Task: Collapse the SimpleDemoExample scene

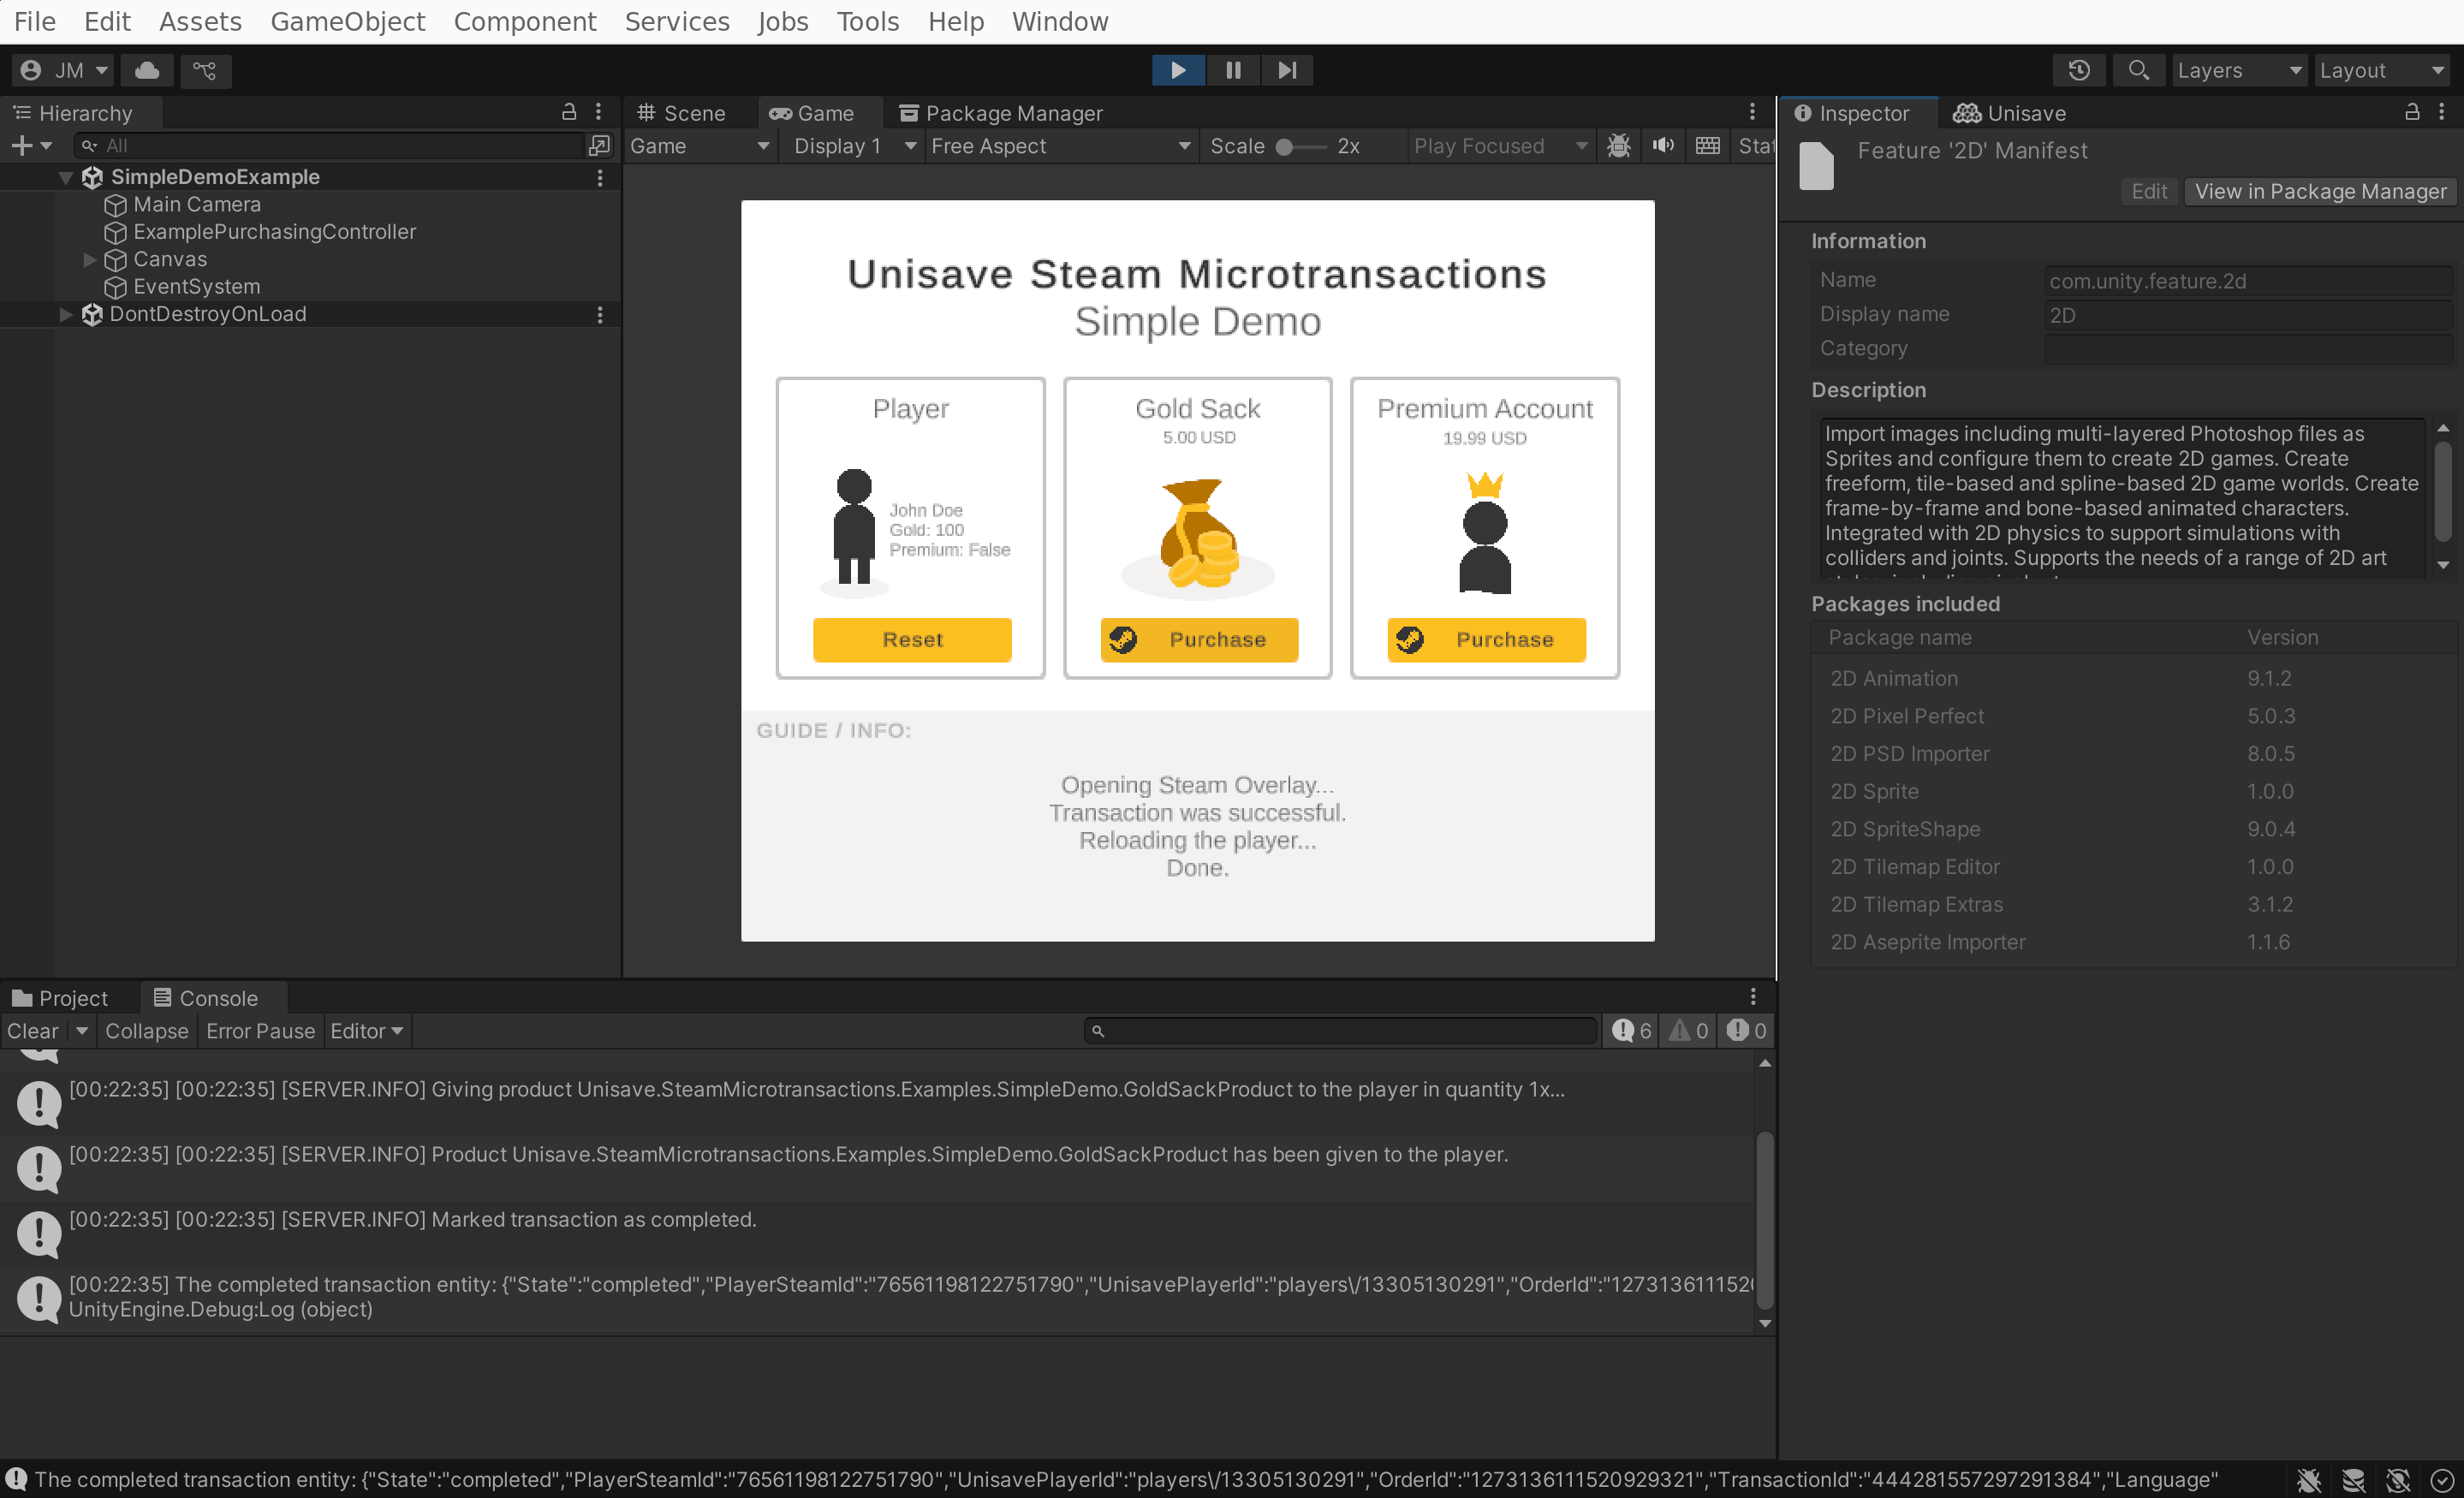Action: tap(66, 178)
